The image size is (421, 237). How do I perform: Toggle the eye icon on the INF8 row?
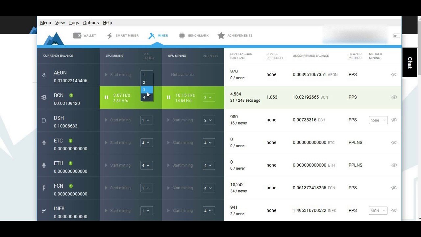[394, 210]
